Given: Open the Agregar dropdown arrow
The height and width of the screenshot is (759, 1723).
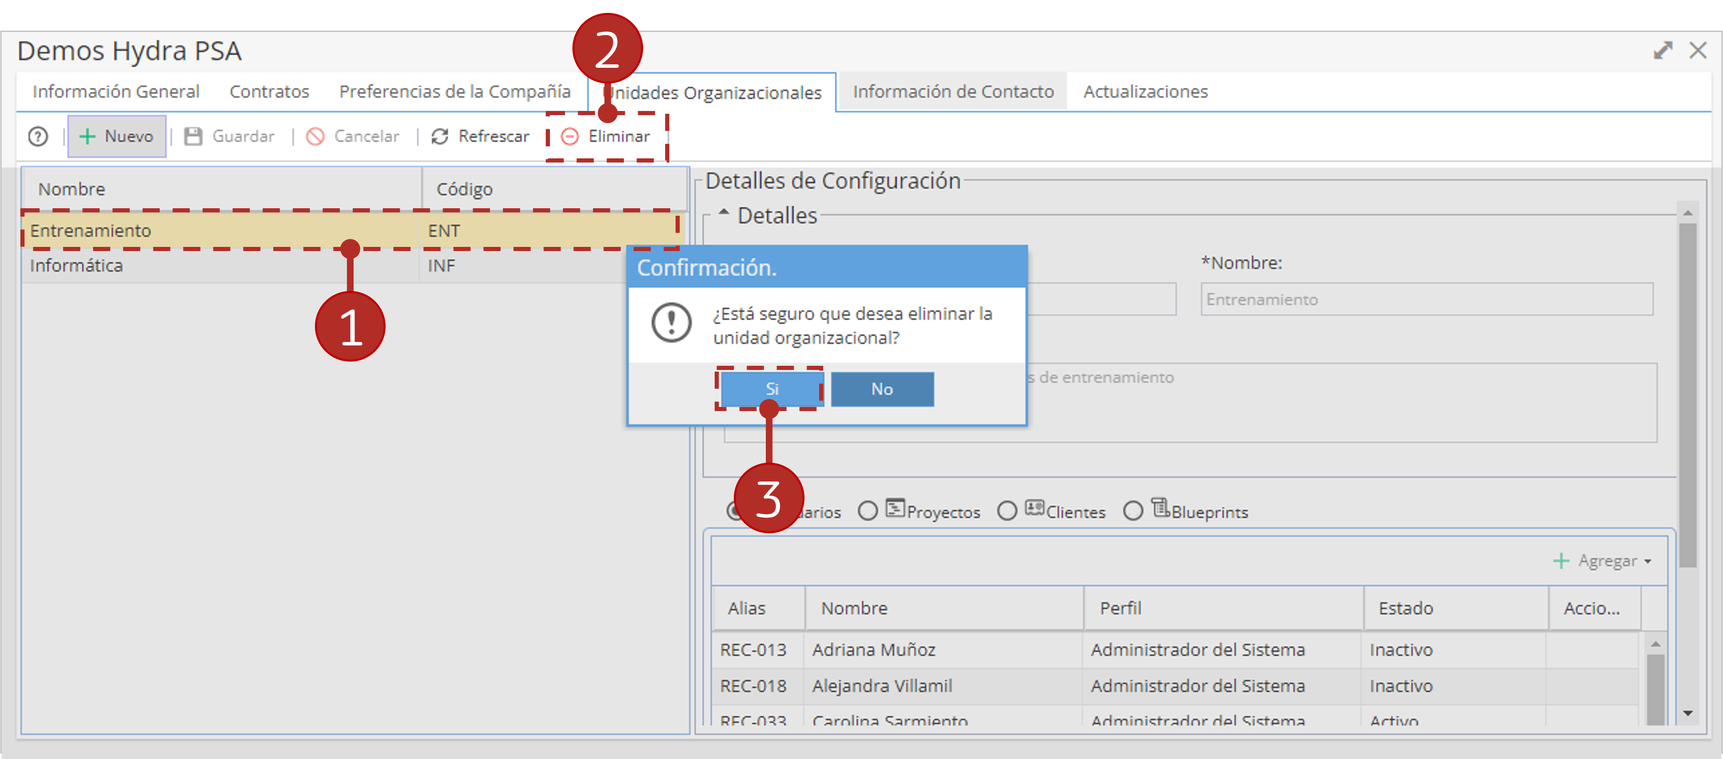Looking at the screenshot, I should click(1647, 562).
